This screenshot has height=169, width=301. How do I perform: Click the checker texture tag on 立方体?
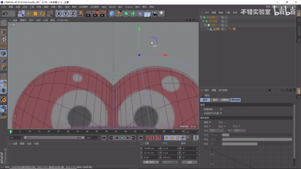point(234,29)
